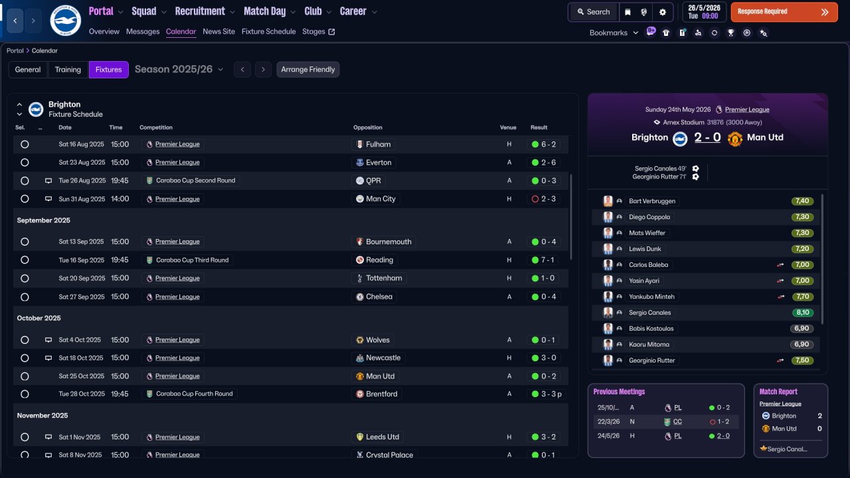The height and width of the screenshot is (478, 850).
Task: Click the Search field in top bar
Action: (593, 12)
